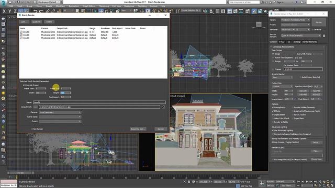Select the Active Time Segment radio button
Screen dimensions: 335x188
coord(273,58)
